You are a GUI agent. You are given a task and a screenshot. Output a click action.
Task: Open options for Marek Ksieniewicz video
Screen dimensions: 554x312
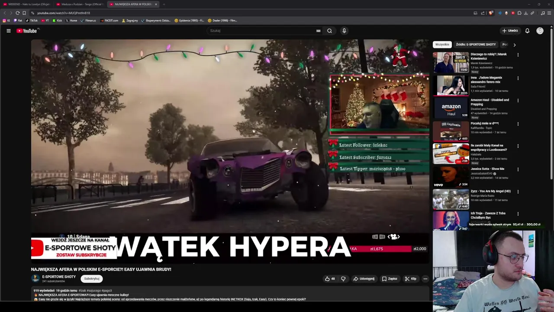(518, 55)
